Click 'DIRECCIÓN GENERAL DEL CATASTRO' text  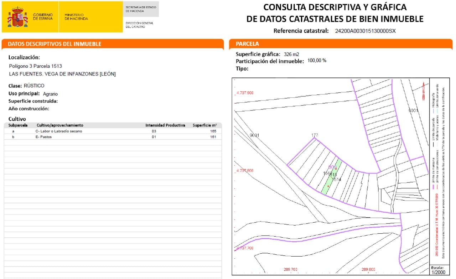tap(140, 25)
